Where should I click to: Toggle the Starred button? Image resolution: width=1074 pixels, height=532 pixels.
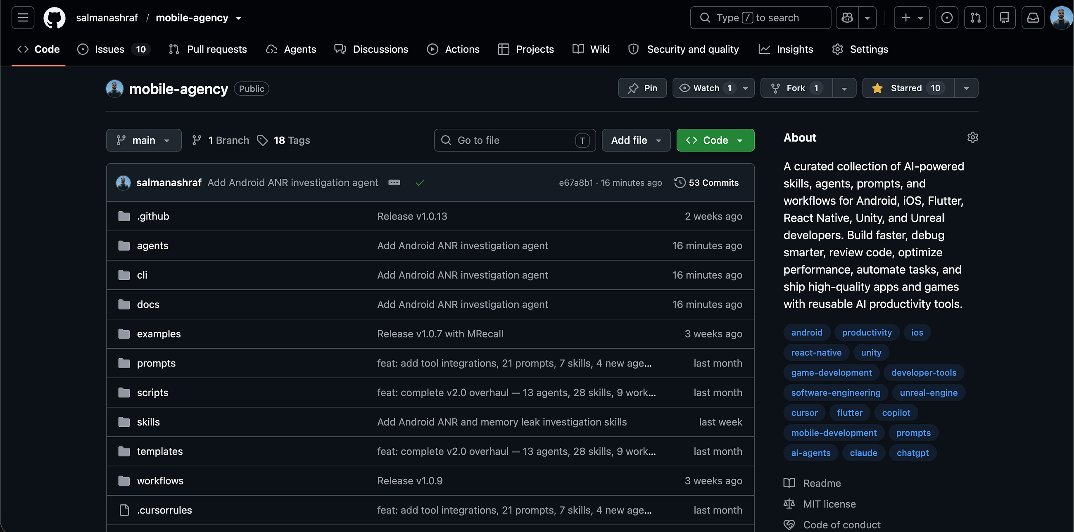pos(908,88)
